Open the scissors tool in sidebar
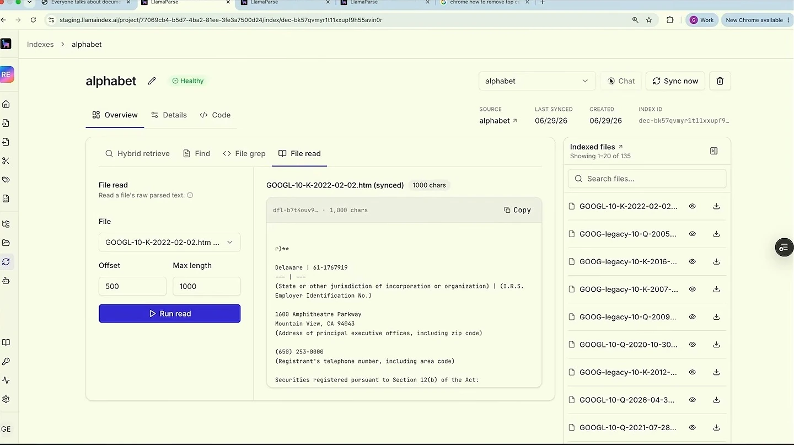The image size is (794, 445). (6, 161)
